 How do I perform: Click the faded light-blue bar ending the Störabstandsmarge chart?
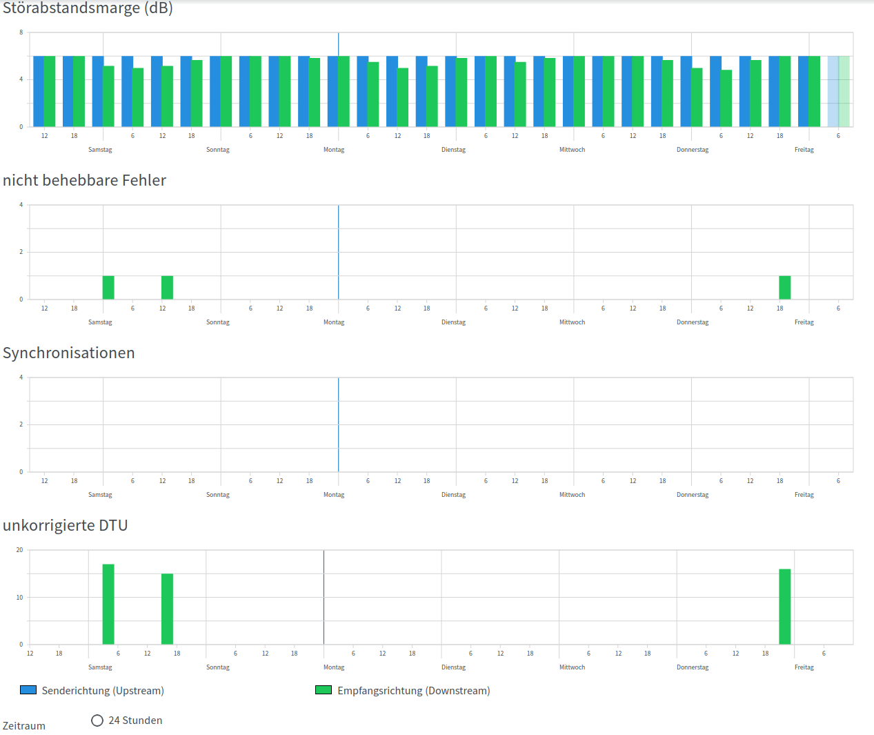pos(833,92)
